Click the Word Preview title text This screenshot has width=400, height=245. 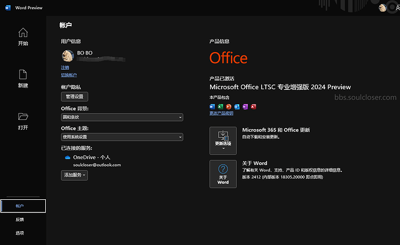click(29, 8)
